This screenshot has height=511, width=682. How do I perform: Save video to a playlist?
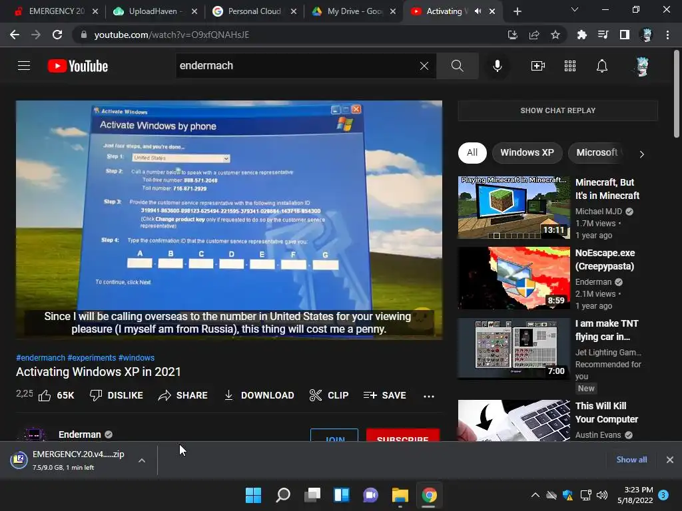pyautogui.click(x=384, y=395)
